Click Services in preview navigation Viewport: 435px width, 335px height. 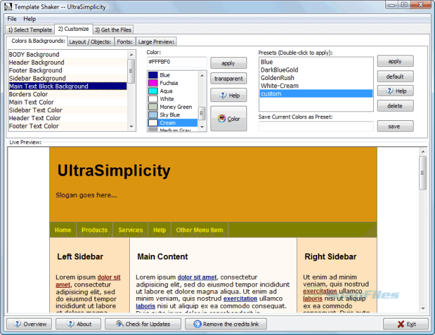[x=130, y=230]
